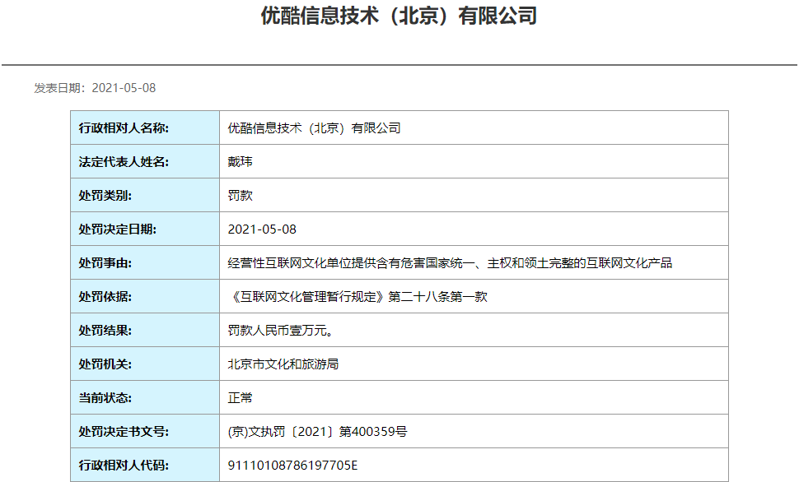Select the penalty type value 罚款

coord(240,196)
